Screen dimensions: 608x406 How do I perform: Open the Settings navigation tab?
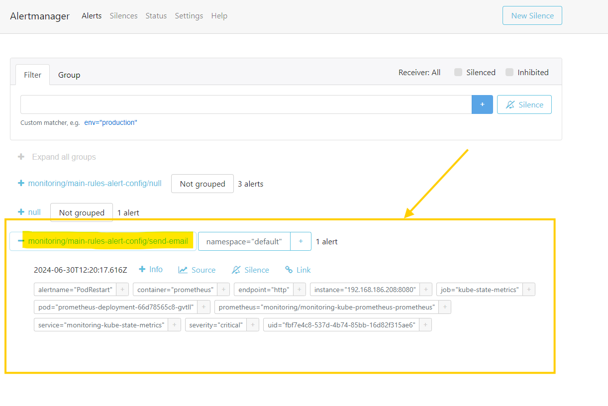(189, 16)
